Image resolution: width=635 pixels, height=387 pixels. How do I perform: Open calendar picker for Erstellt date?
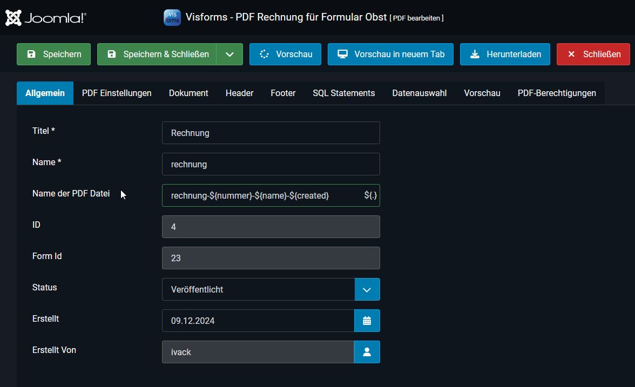click(367, 321)
